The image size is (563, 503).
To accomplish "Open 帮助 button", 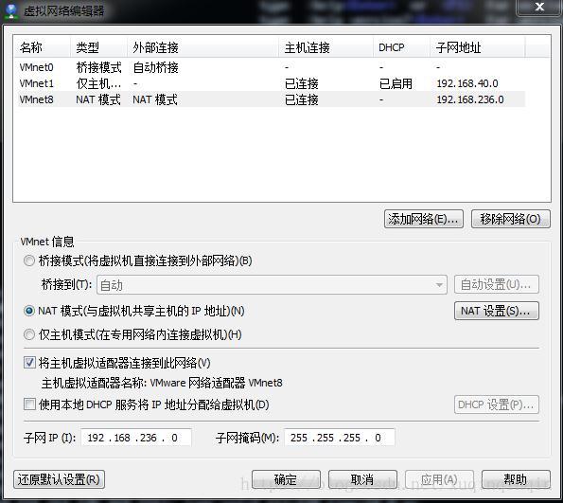I will coord(516,479).
